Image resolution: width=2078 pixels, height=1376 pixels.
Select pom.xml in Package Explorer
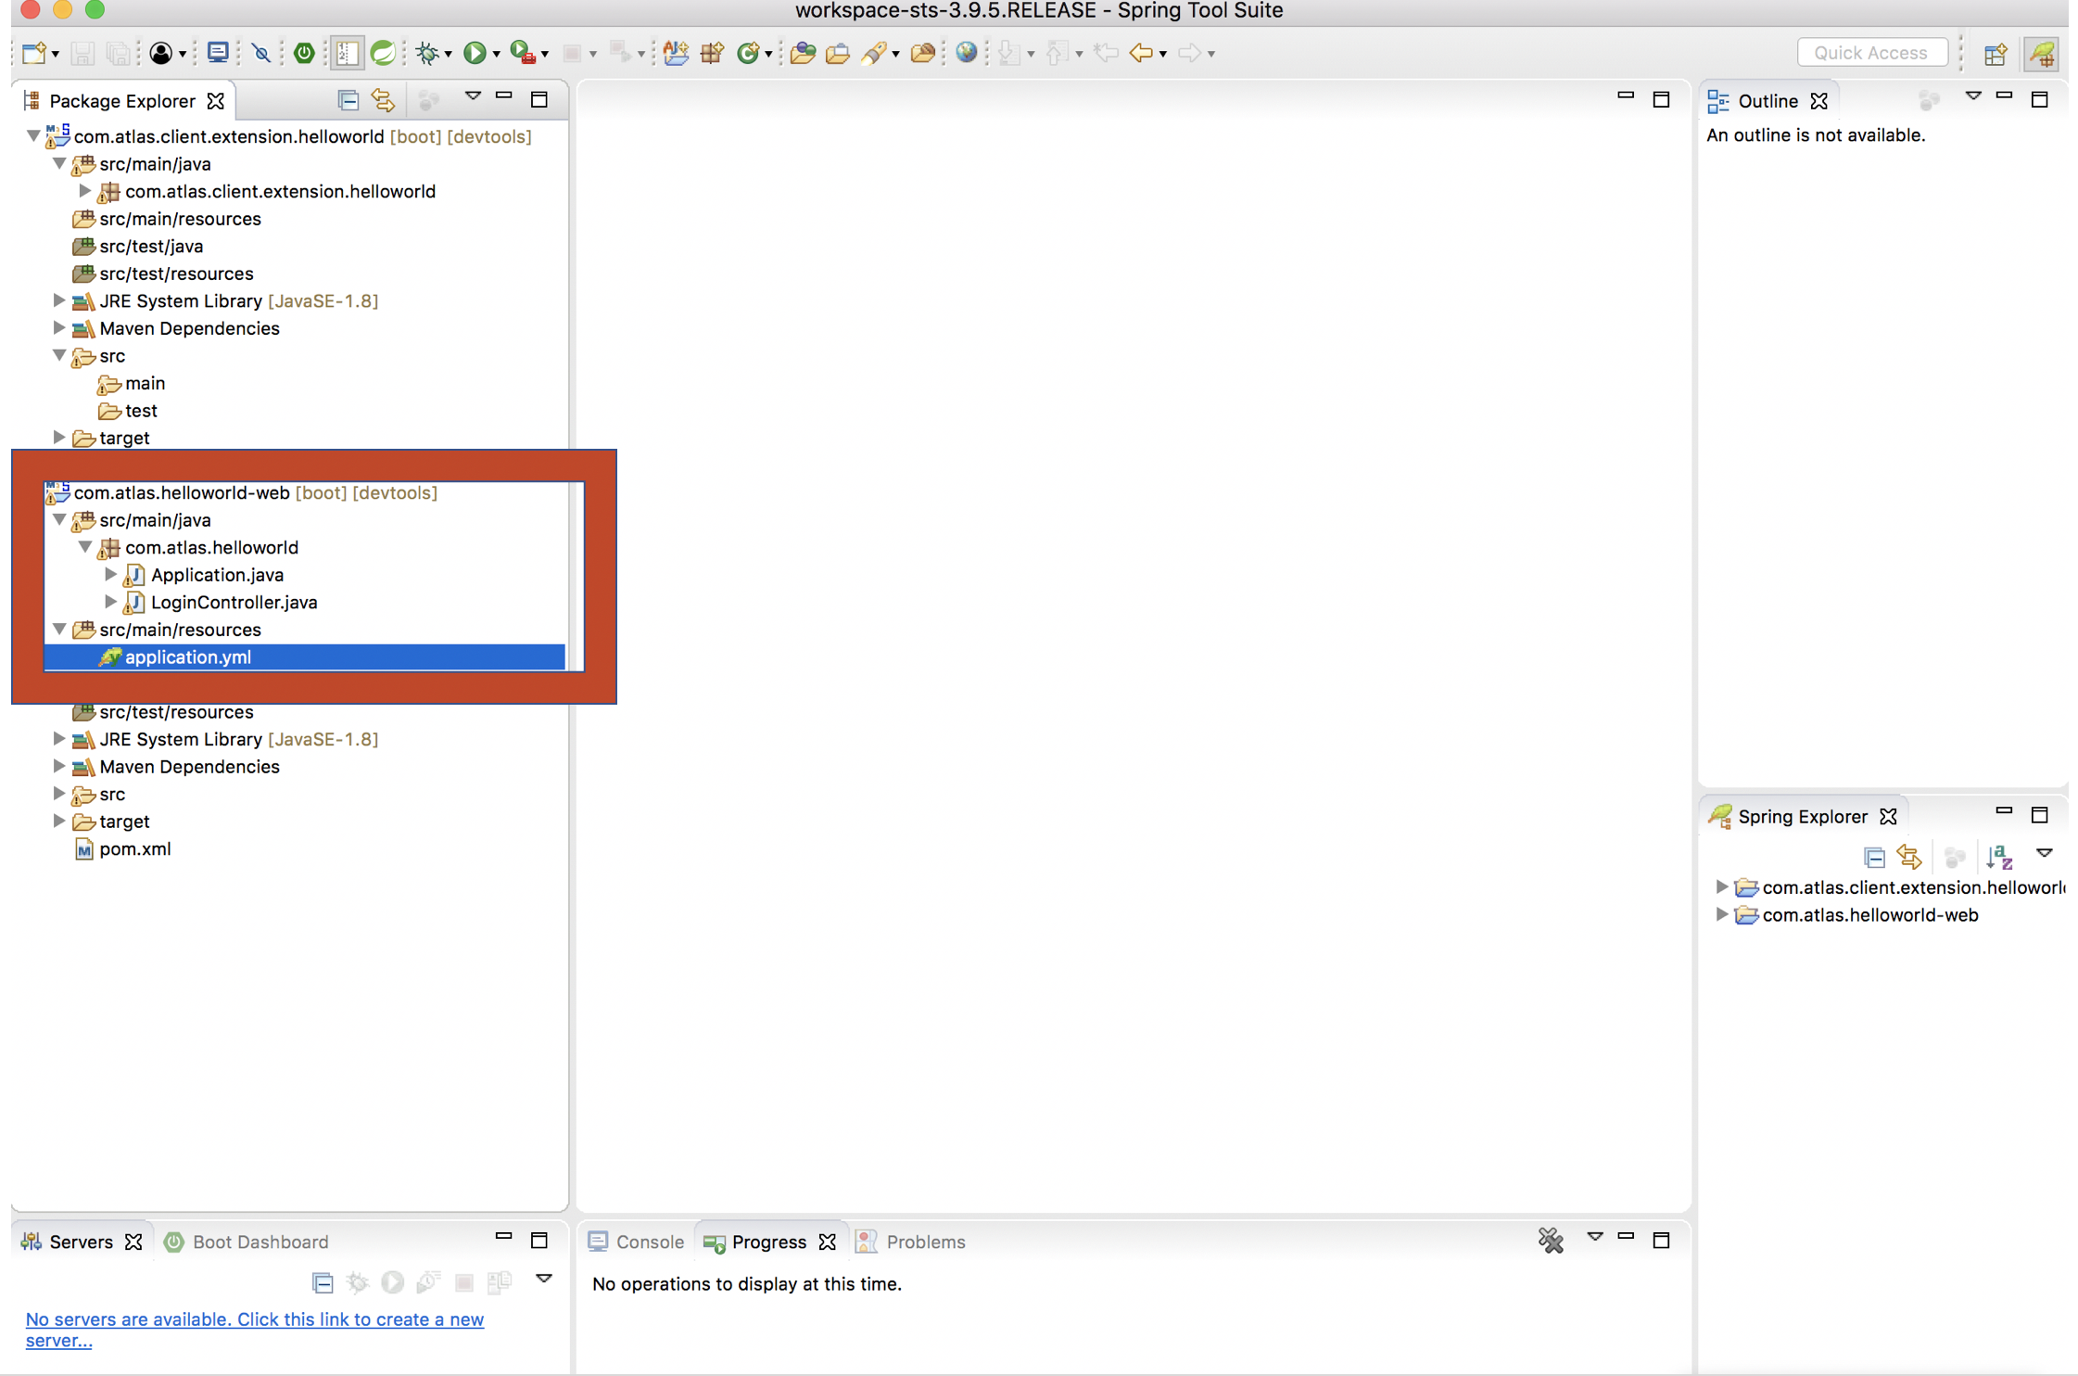(134, 848)
